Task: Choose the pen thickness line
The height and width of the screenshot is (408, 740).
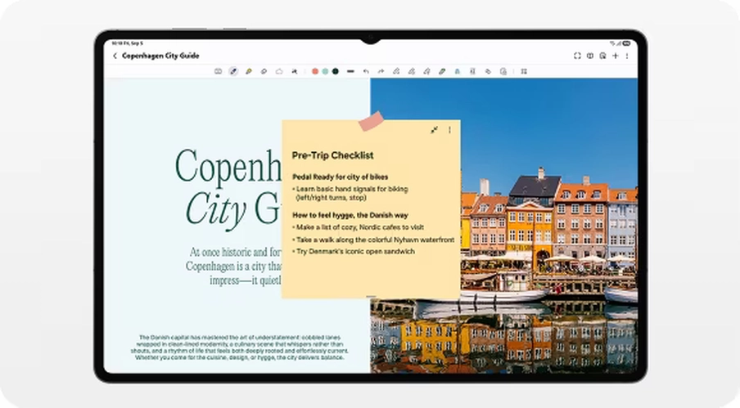Action: coord(350,72)
